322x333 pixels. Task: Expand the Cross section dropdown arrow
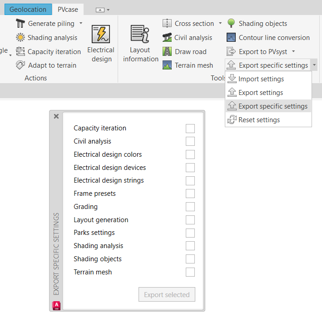tap(220, 23)
